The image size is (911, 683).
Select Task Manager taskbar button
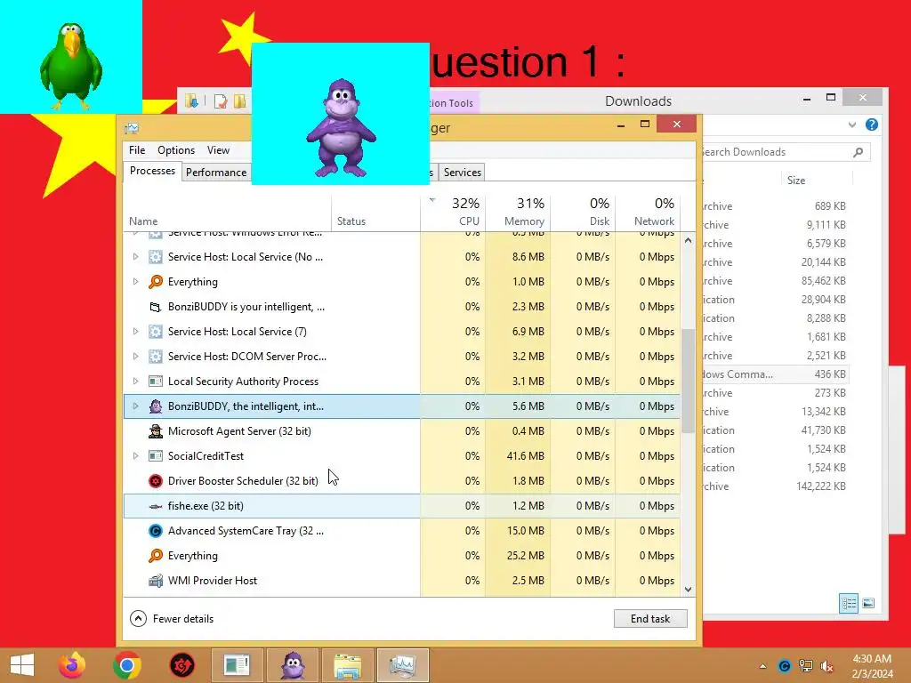[x=403, y=665]
